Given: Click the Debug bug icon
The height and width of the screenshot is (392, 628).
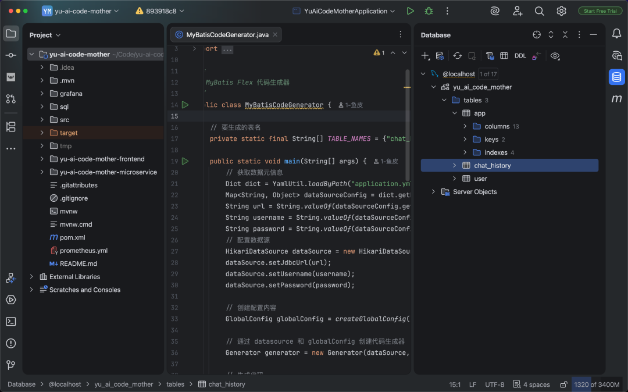Looking at the screenshot, I should 429,11.
